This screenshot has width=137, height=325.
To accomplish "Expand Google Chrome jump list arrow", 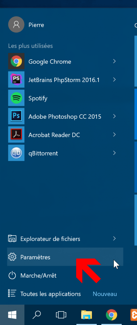I will [114, 61].
